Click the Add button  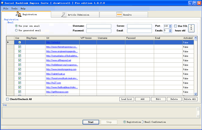142,99
